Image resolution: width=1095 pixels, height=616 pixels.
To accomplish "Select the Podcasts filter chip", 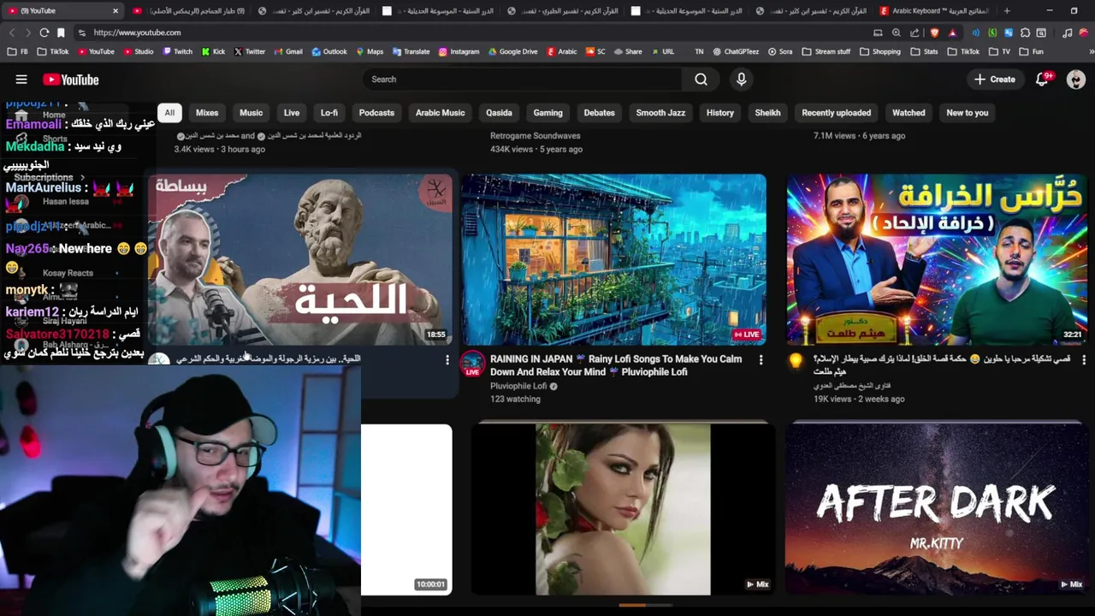I will (x=376, y=113).
